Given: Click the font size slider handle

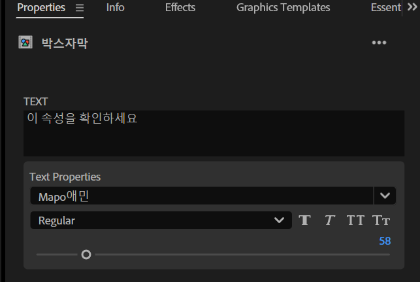Looking at the screenshot, I should pyautogui.click(x=86, y=255).
